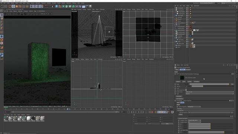Adjust the Power slider
The image size is (238, 134).
click(209, 84)
